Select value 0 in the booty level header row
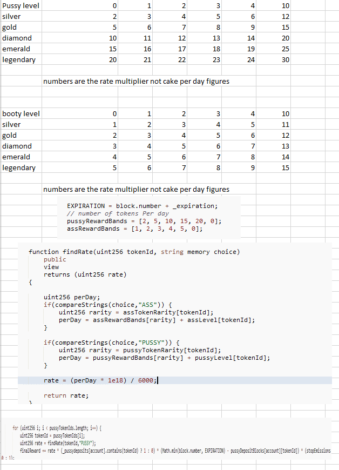The width and height of the screenshot is (339, 470). (80, 113)
